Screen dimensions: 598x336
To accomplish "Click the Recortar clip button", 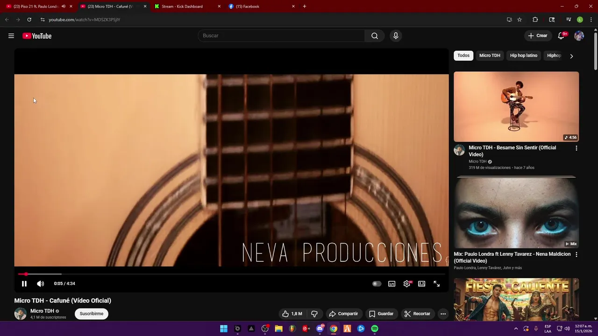I will click(418, 314).
